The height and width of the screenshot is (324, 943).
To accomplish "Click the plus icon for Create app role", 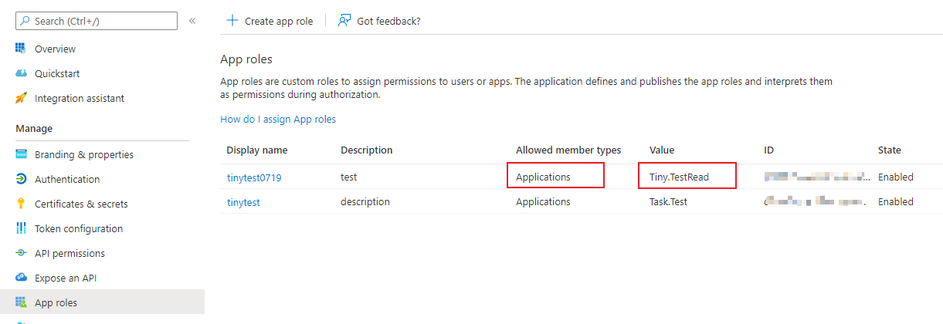I will click(x=232, y=21).
